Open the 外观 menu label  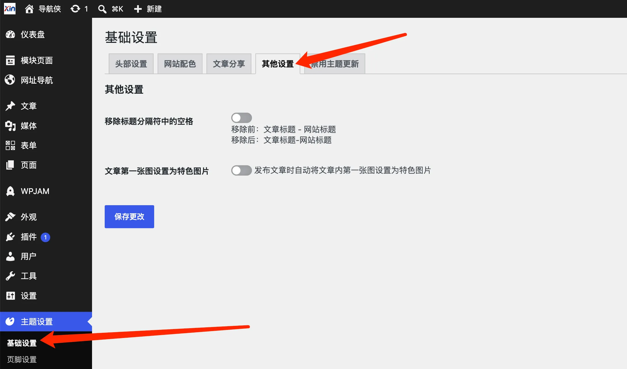pyautogui.click(x=29, y=217)
